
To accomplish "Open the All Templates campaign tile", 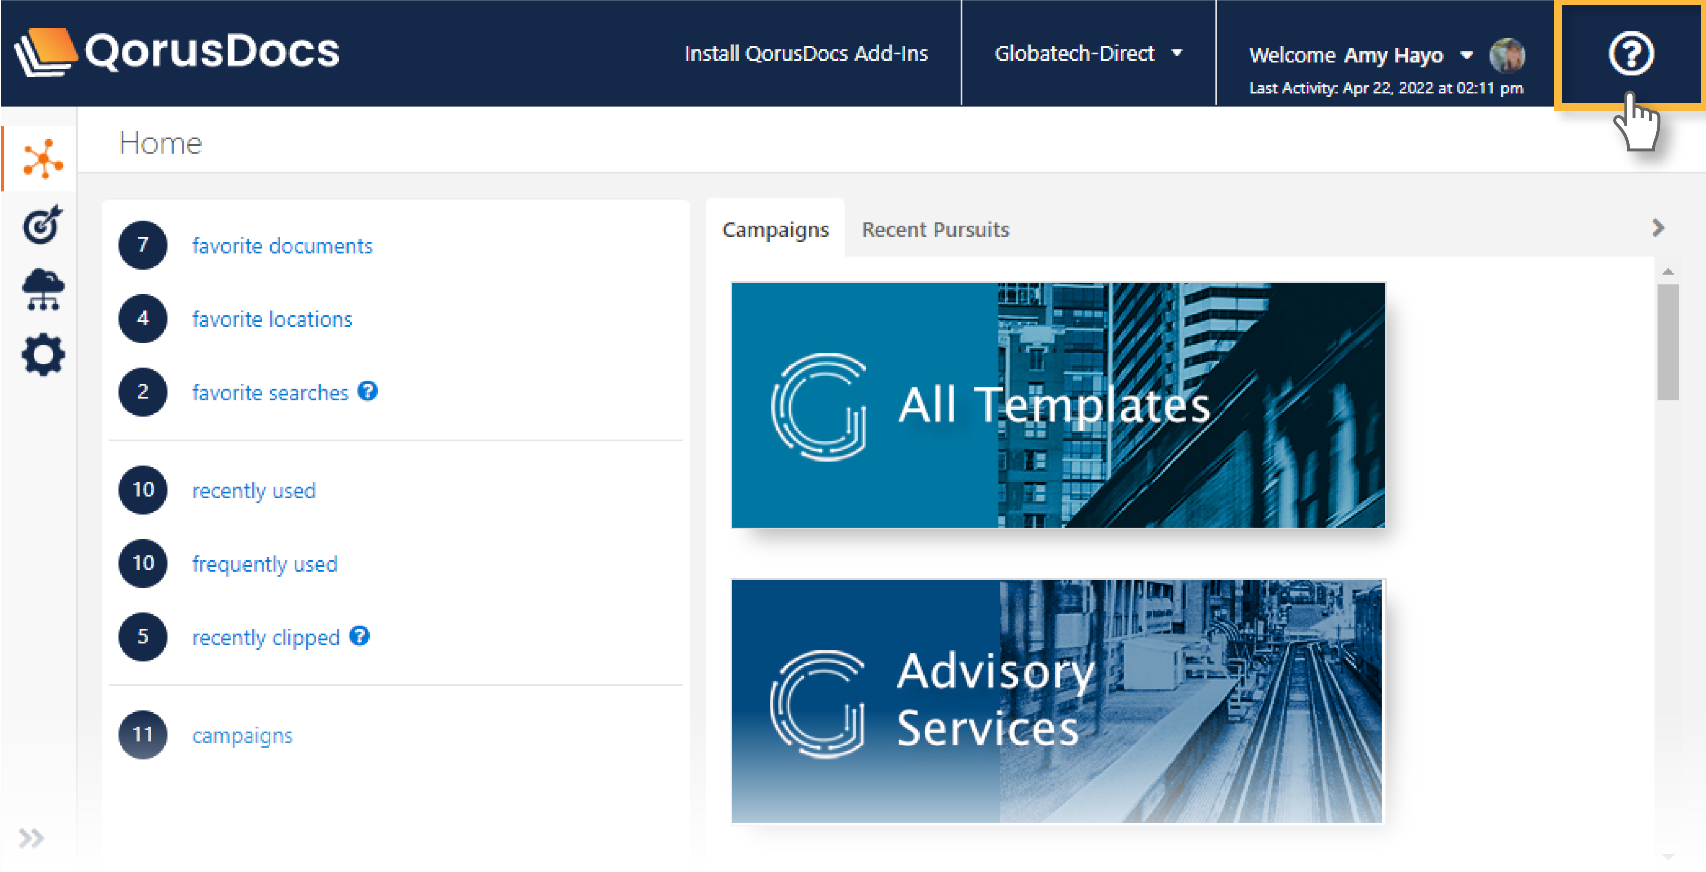I will tap(1058, 405).
